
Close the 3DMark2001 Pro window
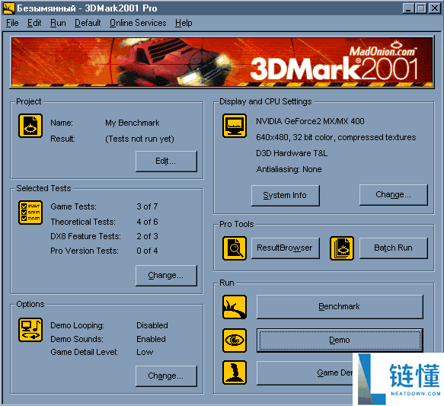click(x=435, y=8)
